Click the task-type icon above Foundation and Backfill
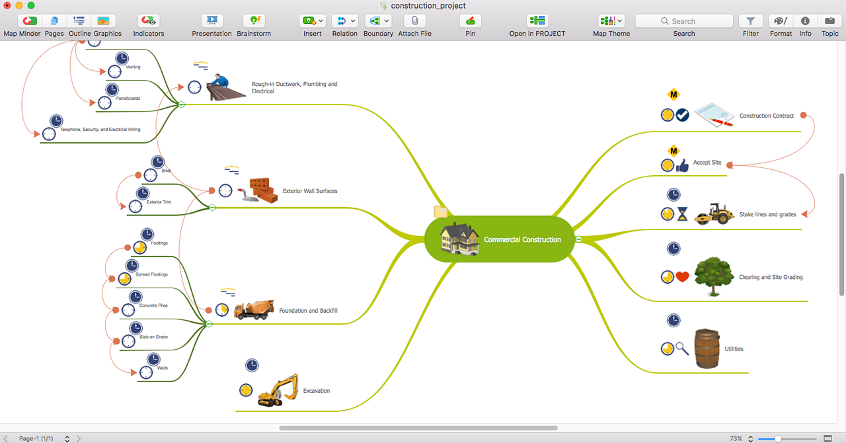The width and height of the screenshot is (846, 443). 228,292
